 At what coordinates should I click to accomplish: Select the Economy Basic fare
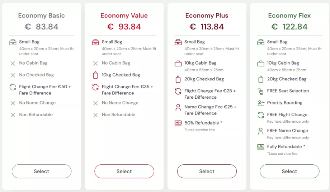(42, 172)
